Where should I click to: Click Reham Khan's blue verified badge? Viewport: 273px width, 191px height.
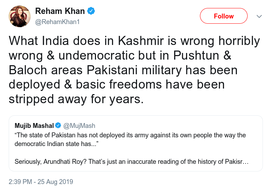pyautogui.click(x=91, y=11)
